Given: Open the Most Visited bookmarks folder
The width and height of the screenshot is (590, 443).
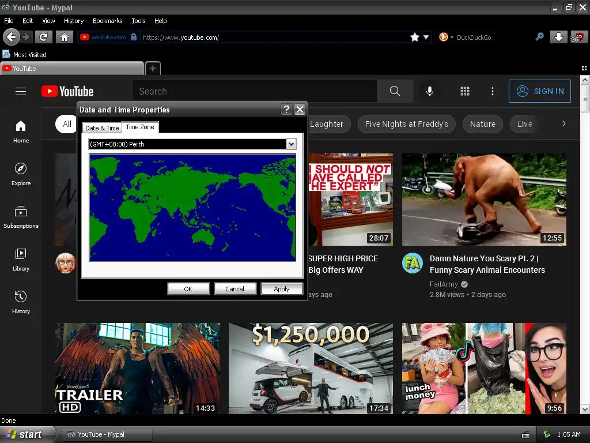Looking at the screenshot, I should [x=24, y=55].
